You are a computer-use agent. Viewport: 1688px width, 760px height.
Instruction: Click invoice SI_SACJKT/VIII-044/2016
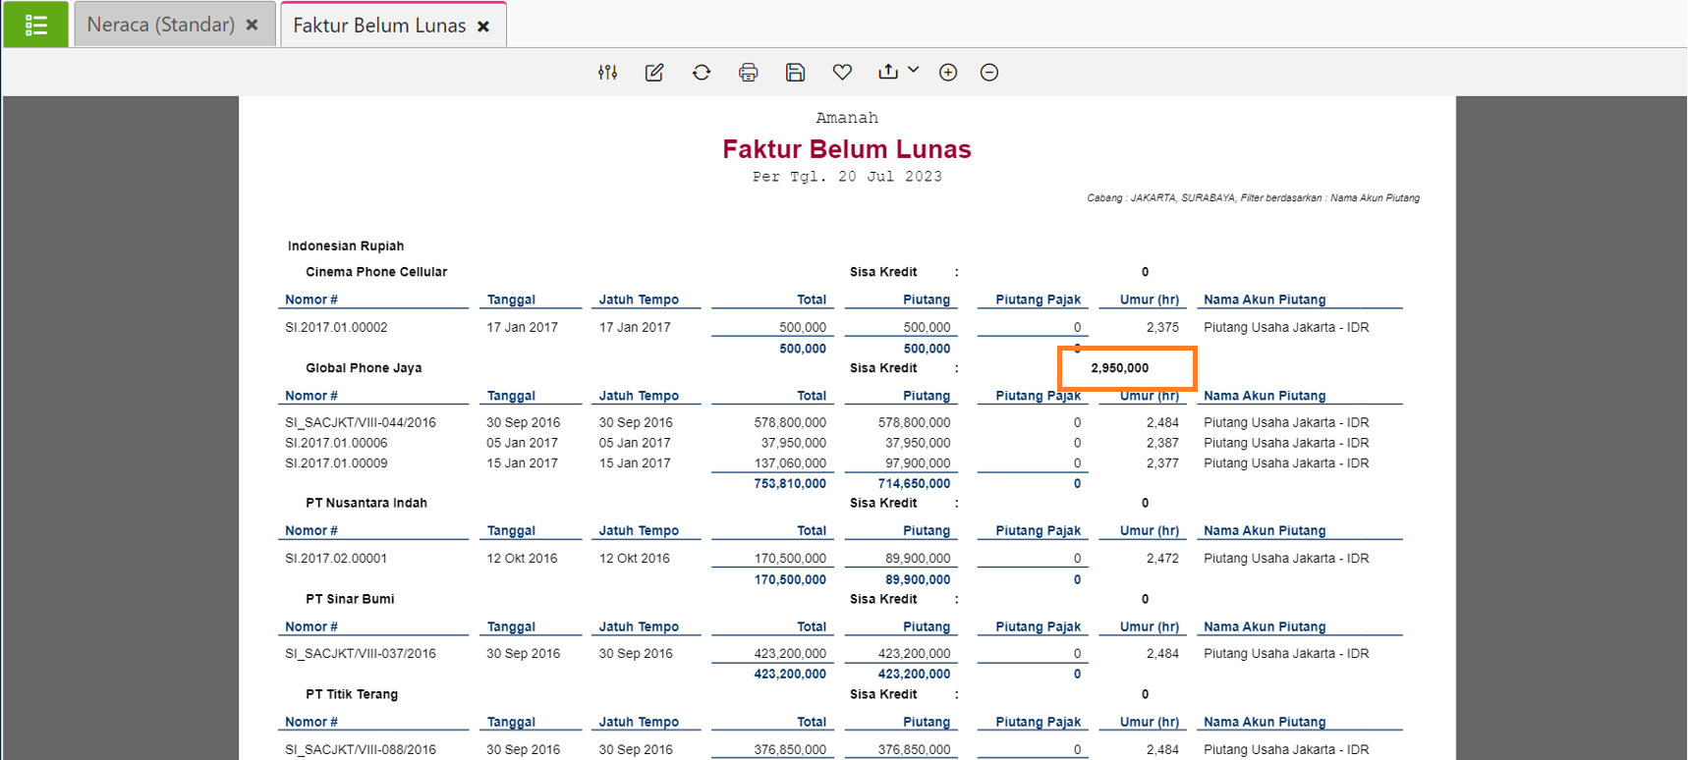pyautogui.click(x=361, y=423)
